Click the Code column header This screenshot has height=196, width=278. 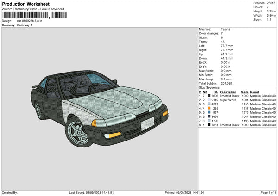coord(245,92)
